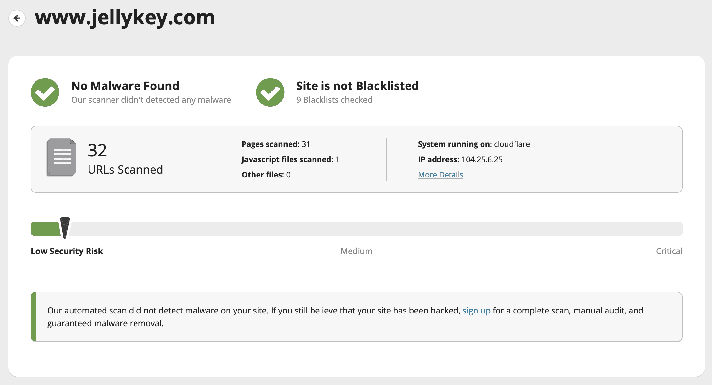
Task: Click the Site is not Blacklisted heading
Action: [x=357, y=86]
